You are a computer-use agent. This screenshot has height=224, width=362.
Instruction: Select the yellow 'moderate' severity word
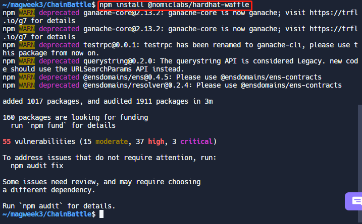point(112,141)
